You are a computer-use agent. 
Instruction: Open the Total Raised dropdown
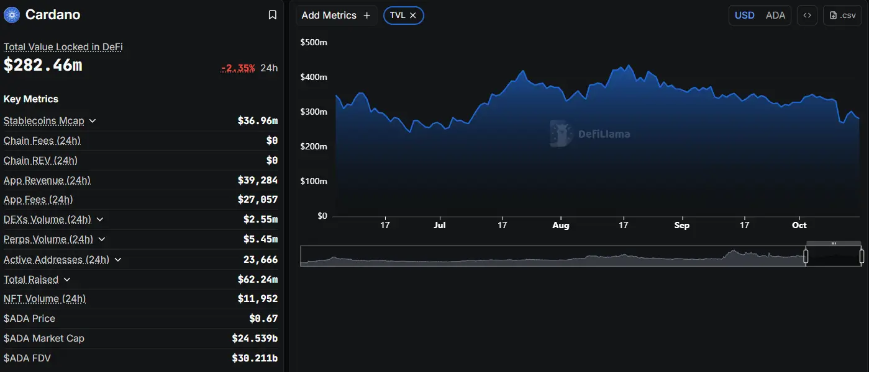67,279
